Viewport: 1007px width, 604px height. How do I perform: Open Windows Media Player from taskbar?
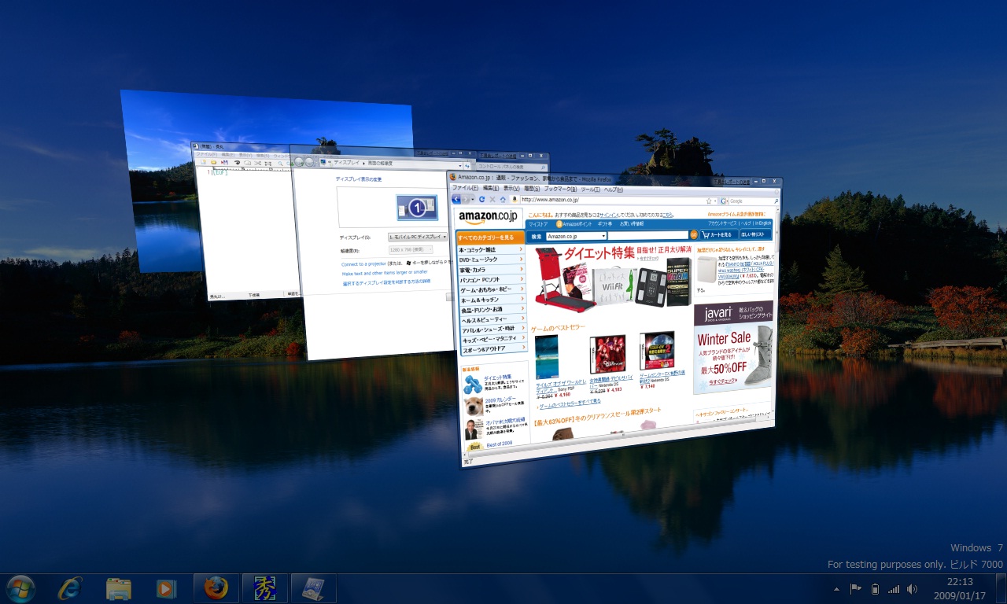(x=166, y=588)
